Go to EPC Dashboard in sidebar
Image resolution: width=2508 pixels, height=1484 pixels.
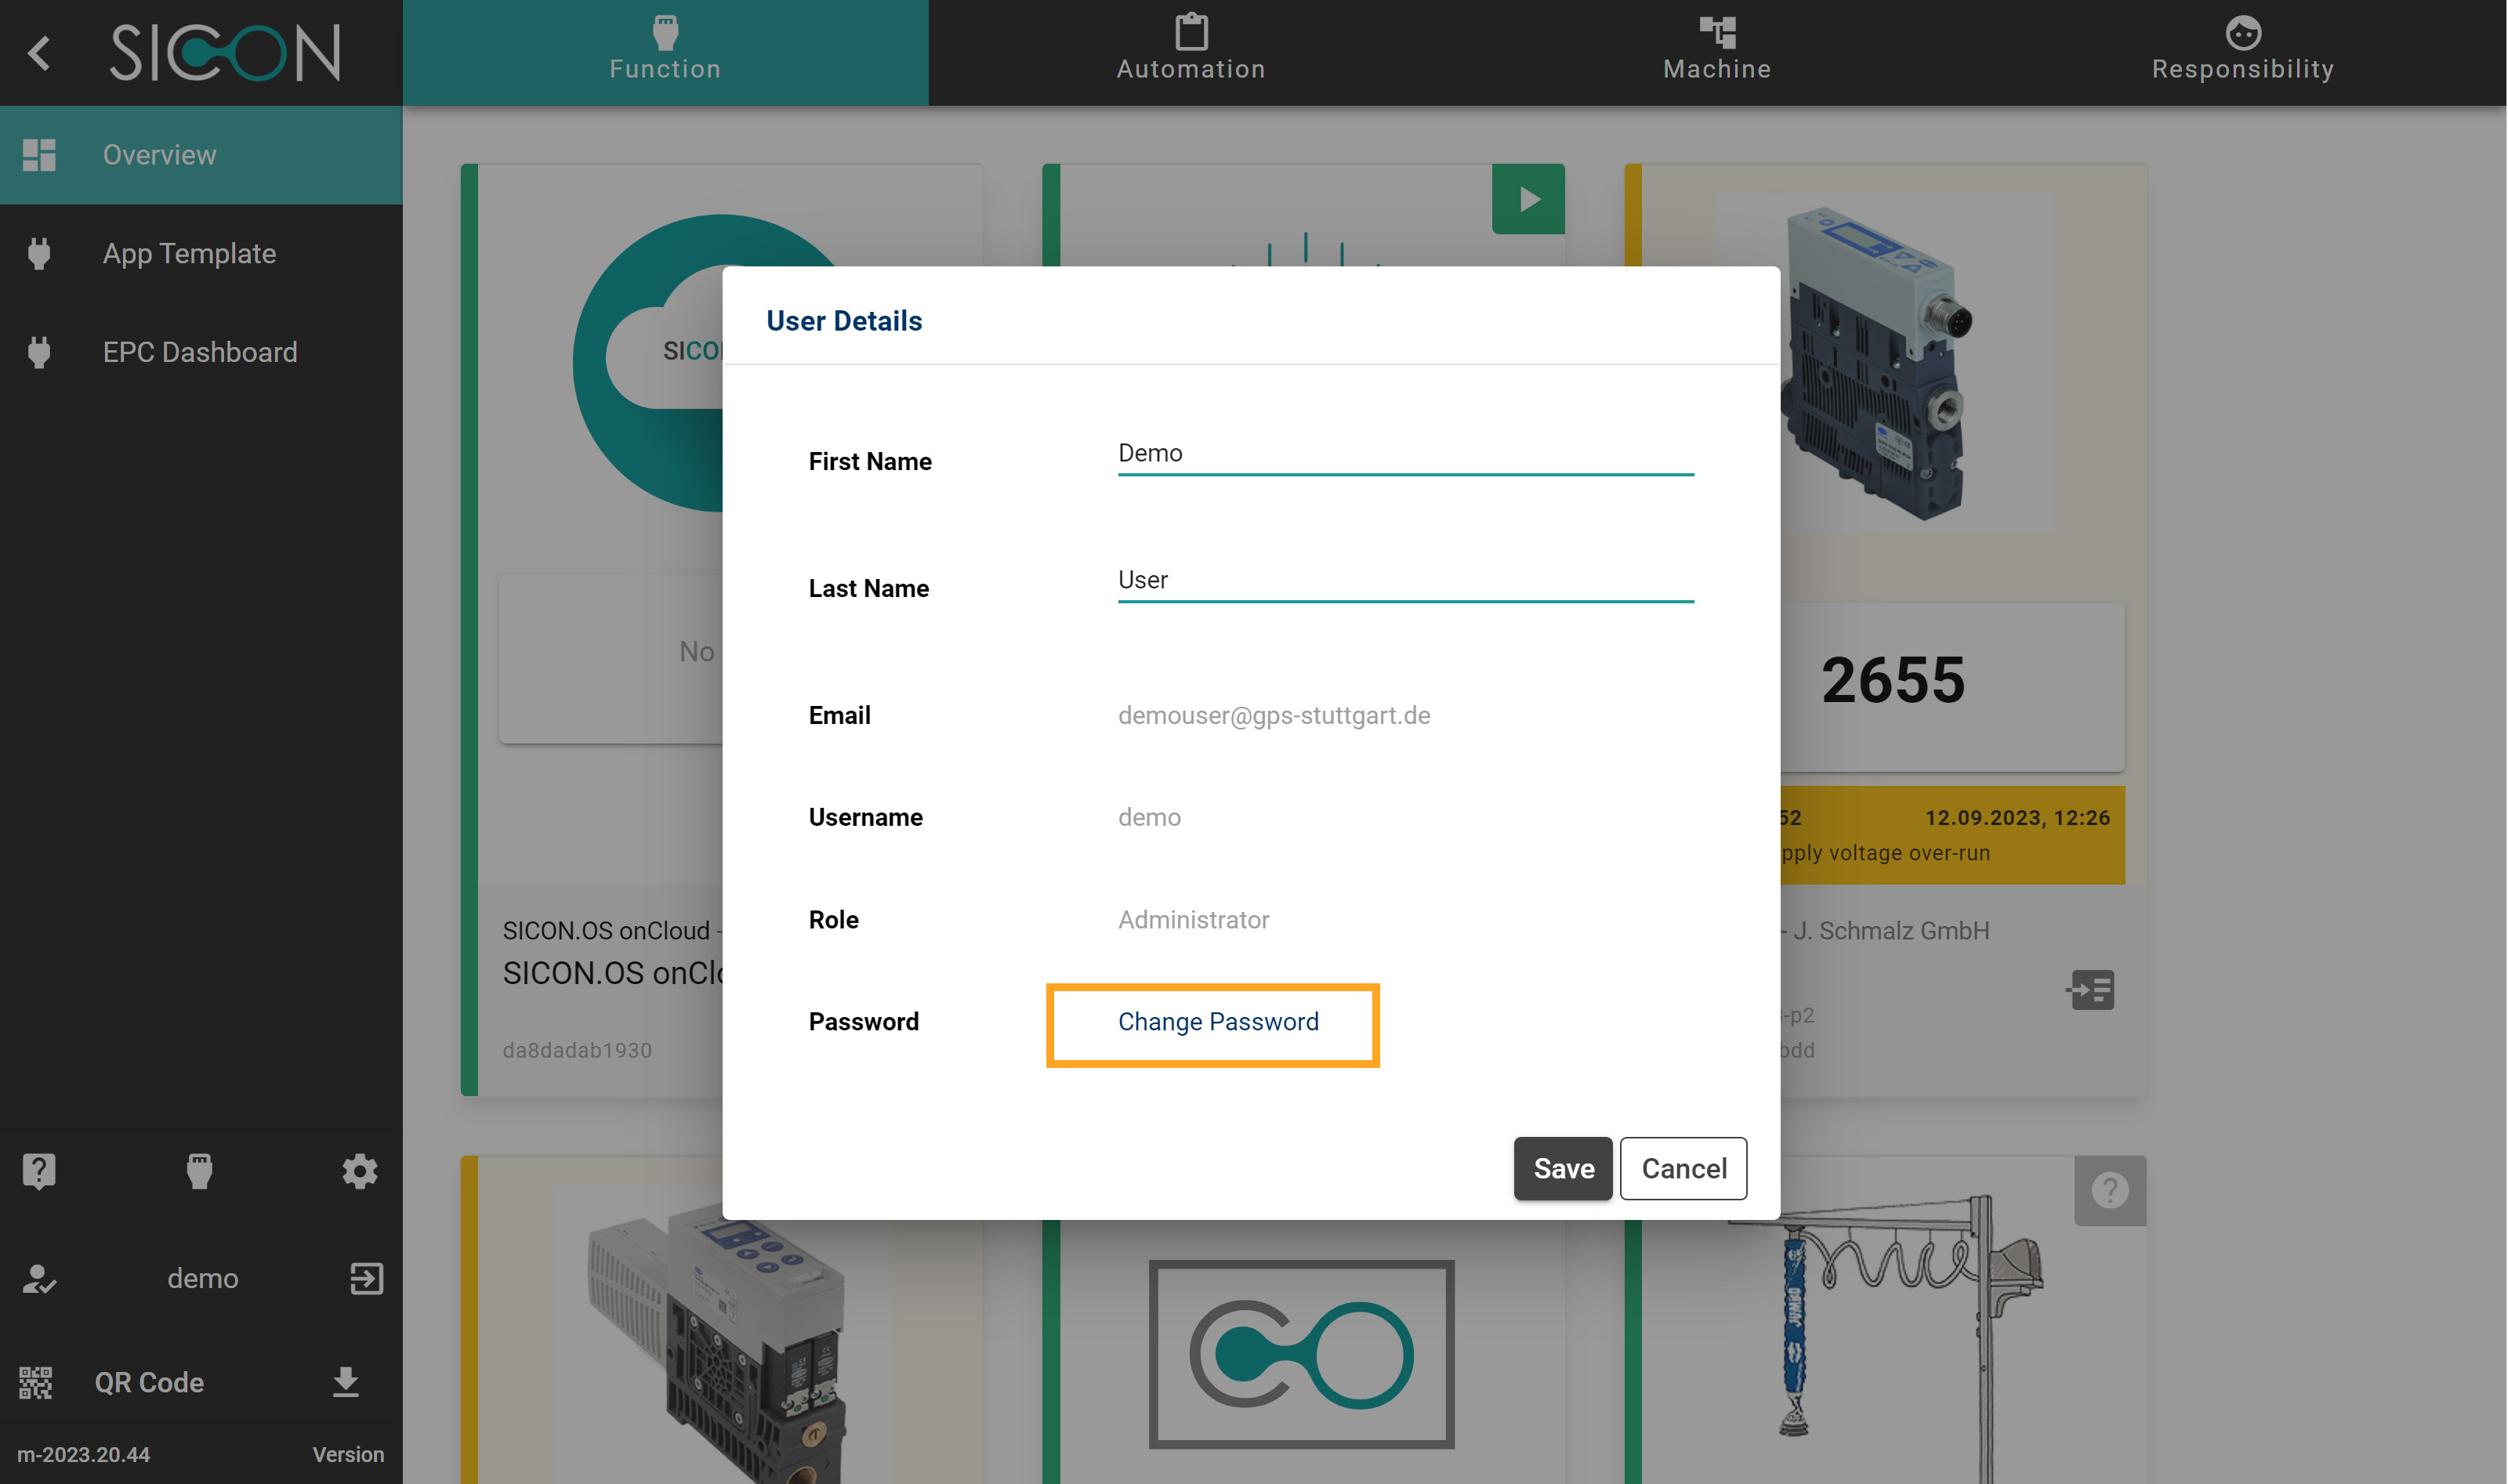click(200, 352)
